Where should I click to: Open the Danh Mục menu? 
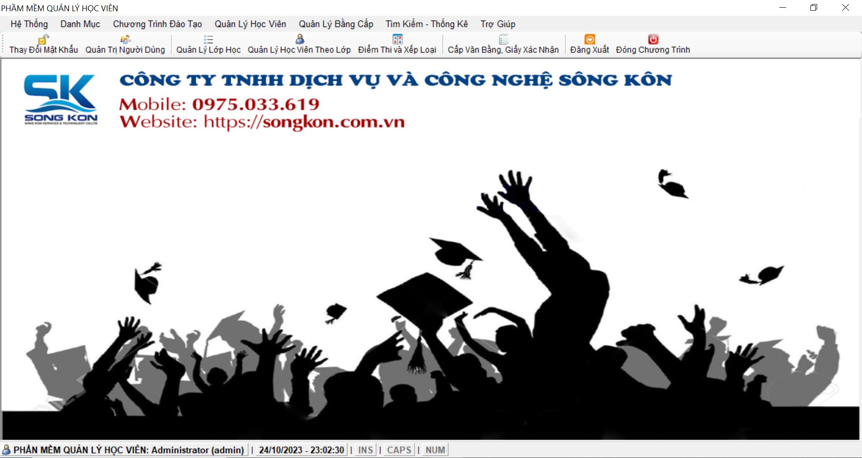(x=80, y=24)
